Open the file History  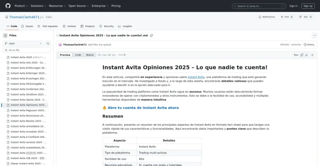click(x=309, y=45)
